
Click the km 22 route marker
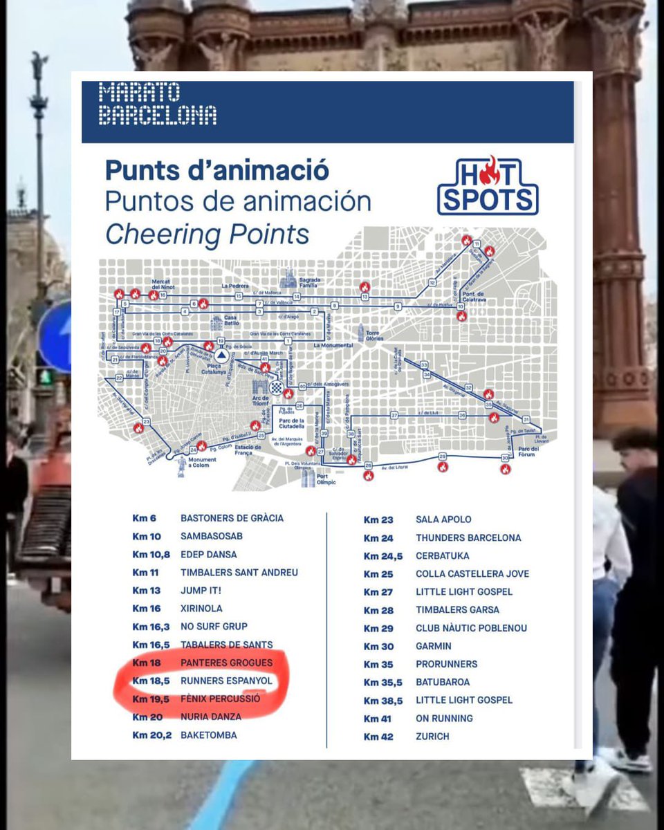point(119,378)
